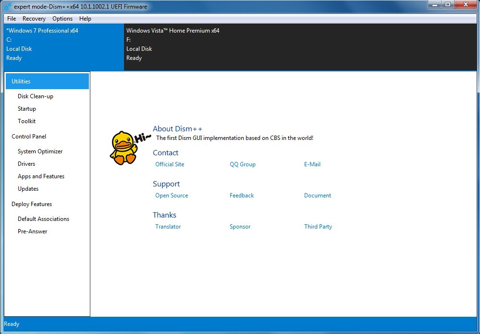The width and height of the screenshot is (480, 334).
Task: Click the About Dism++ heading
Action: [178, 129]
